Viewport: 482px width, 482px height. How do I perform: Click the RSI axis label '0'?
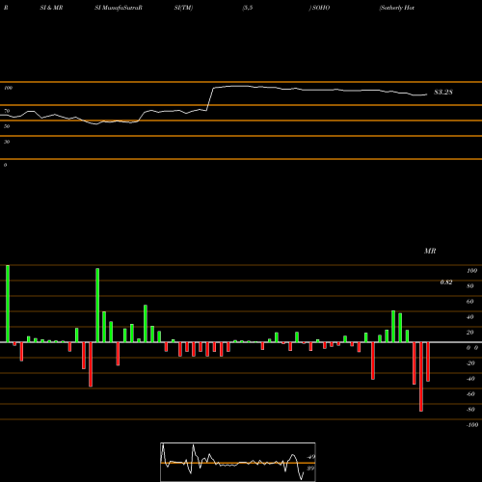5,165
